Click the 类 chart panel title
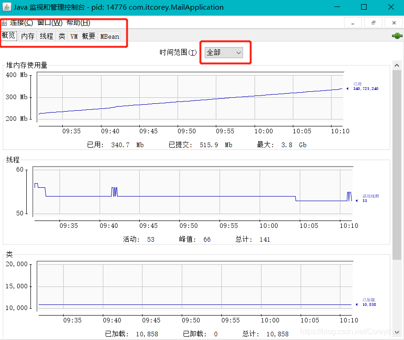Screen dimensions: 404x340 click(10, 254)
